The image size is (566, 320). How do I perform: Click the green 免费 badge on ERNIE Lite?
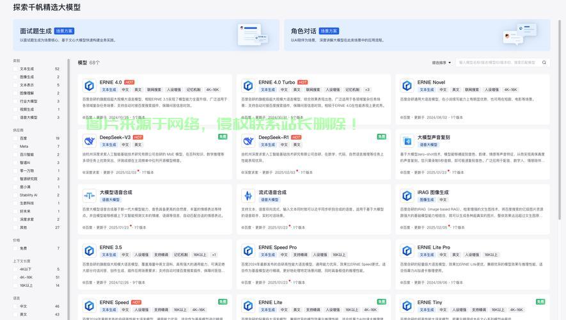(x=382, y=301)
